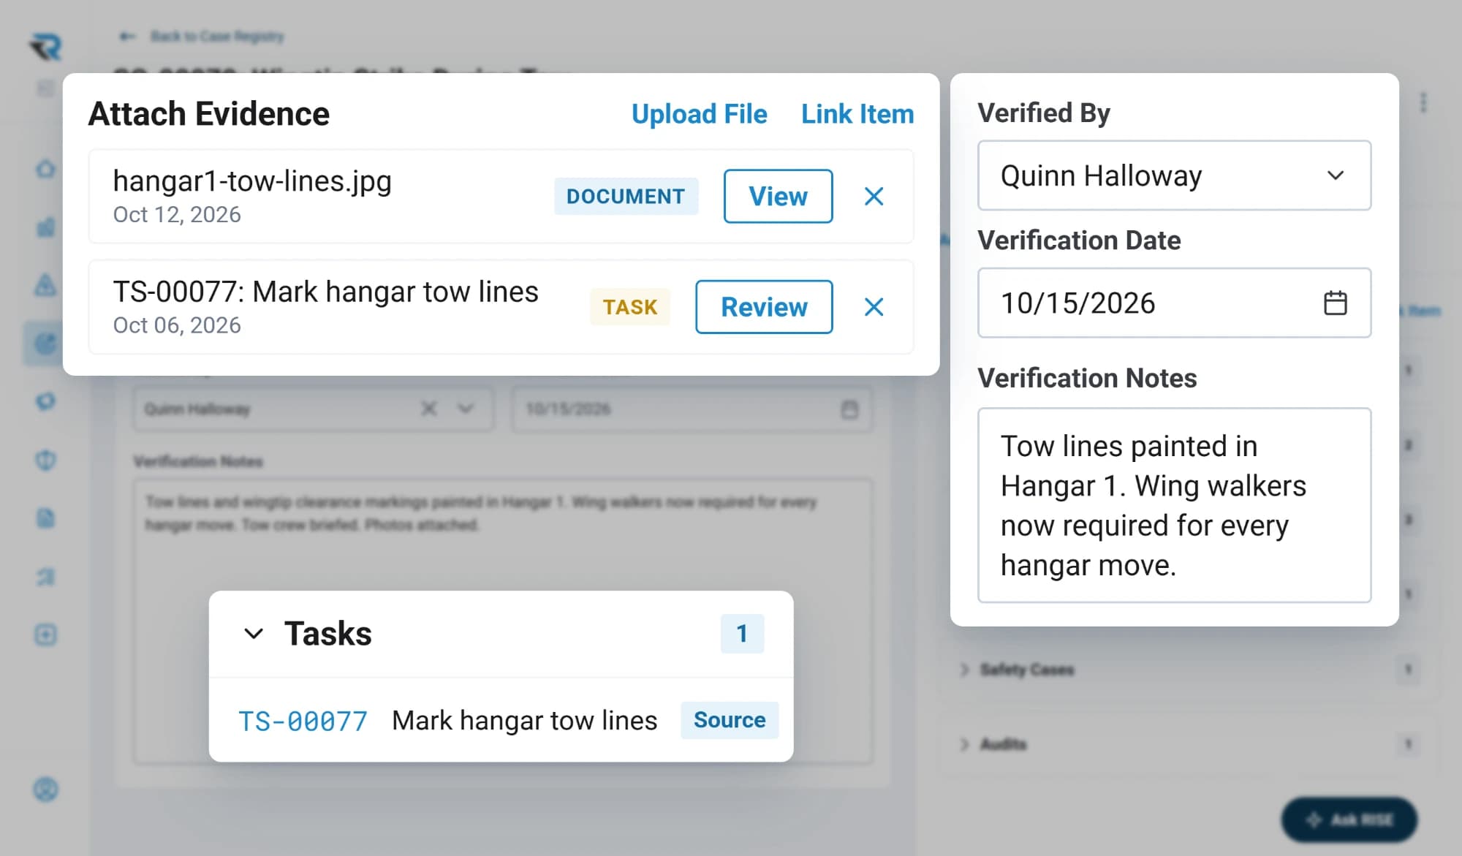Remove TS-00077 task evidence with X icon

[x=874, y=307]
